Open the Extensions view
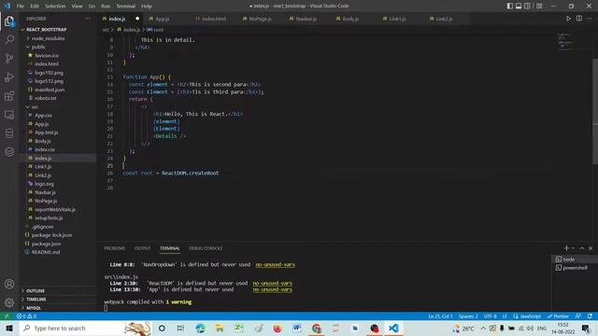This screenshot has width=598, height=336. (9, 95)
